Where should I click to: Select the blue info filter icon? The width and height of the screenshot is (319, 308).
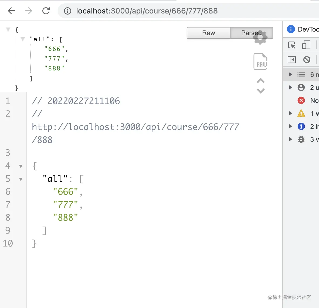tap(301, 126)
